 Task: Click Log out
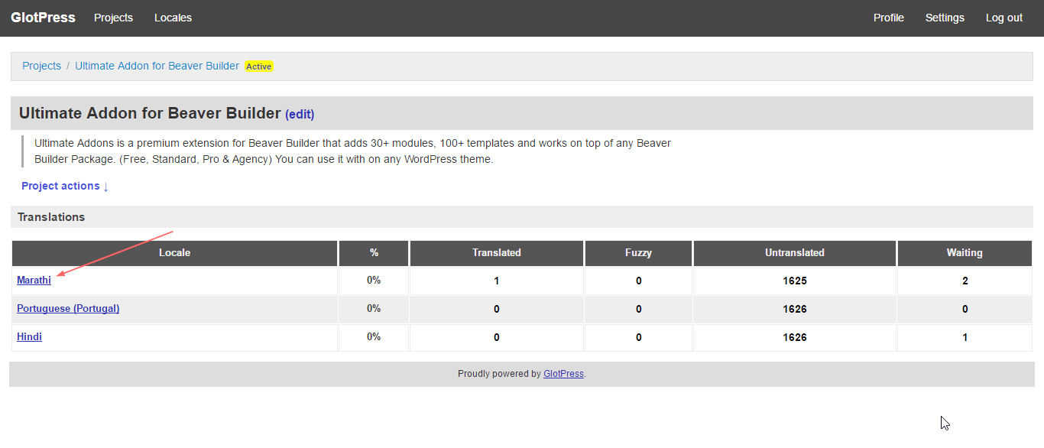1003,18
